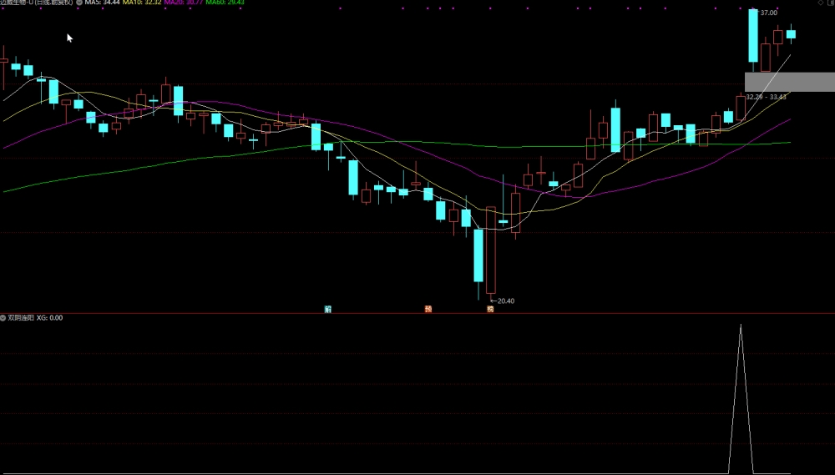Click the orange event marker below the 20.40 low
Screen dimensions: 835x475
[x=490, y=310]
